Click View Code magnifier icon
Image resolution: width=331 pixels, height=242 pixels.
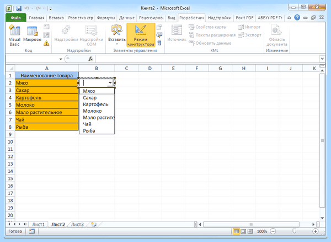coord(159,35)
